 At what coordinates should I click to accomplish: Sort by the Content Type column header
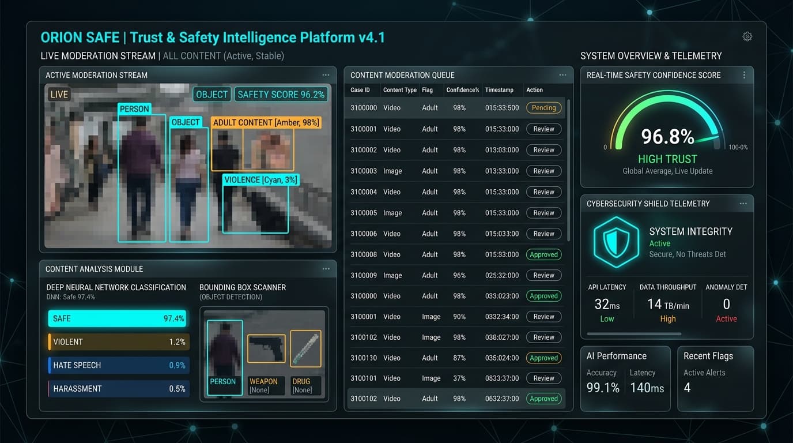coord(400,90)
